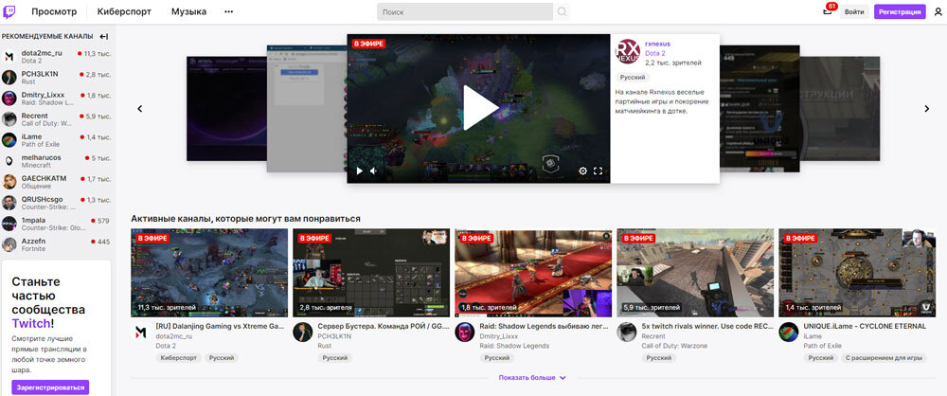This screenshot has width=947, height=396.
Task: Collapse the recommended channels sidebar
Action: (x=104, y=36)
